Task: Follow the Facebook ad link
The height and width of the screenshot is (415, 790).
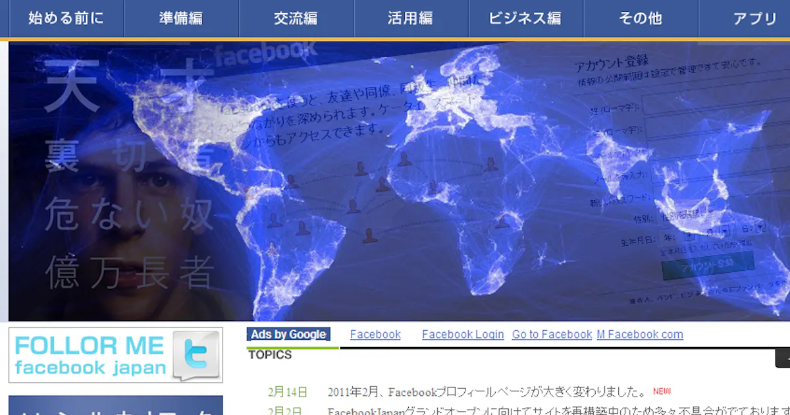Action: [375, 335]
